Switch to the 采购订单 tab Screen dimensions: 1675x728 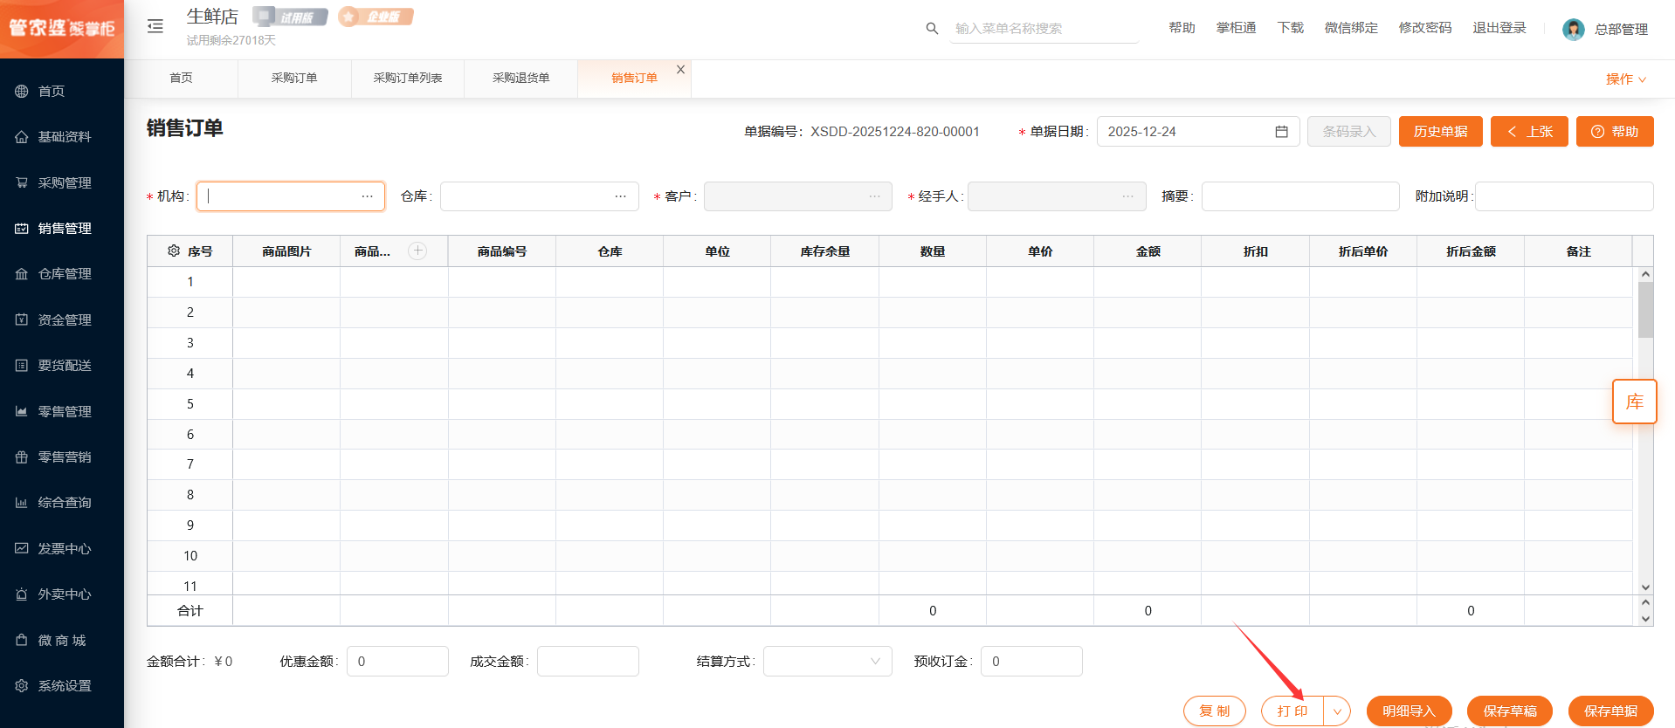click(294, 79)
